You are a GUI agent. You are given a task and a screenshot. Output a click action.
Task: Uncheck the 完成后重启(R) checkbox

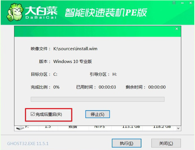point(33,114)
